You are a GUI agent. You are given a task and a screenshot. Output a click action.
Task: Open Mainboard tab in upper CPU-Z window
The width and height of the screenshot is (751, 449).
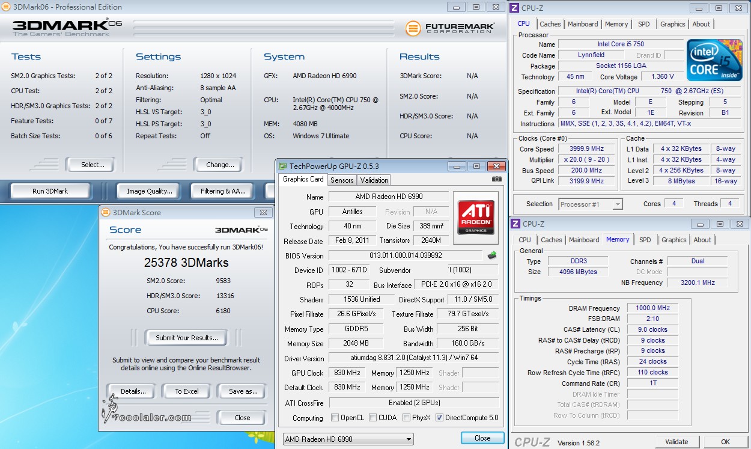(x=583, y=24)
